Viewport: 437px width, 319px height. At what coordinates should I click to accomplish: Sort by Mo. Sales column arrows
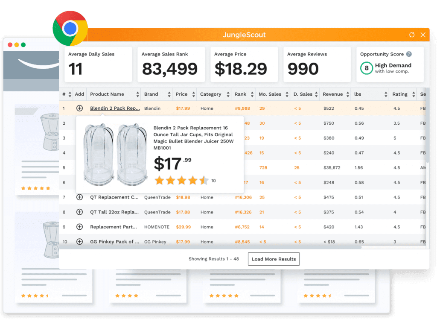click(x=286, y=94)
